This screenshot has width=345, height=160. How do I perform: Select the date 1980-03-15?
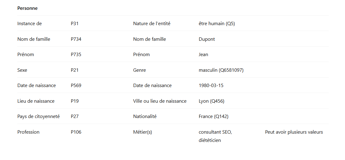pos(211,86)
